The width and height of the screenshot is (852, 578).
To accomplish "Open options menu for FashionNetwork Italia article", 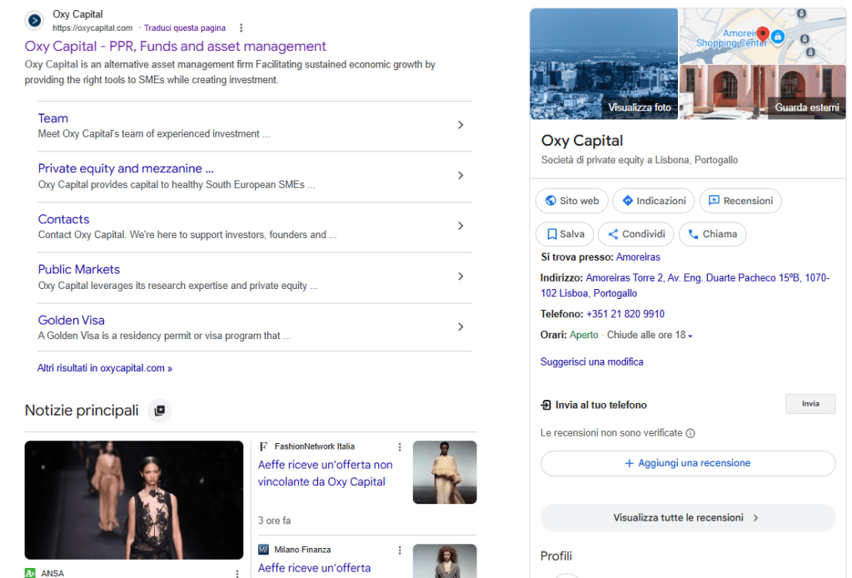I will click(400, 446).
